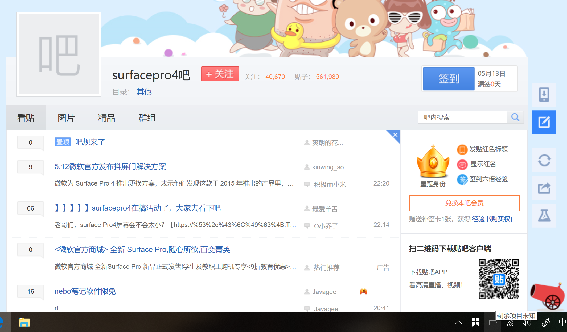Switch to the 图片 tab
567x332 pixels.
point(66,117)
